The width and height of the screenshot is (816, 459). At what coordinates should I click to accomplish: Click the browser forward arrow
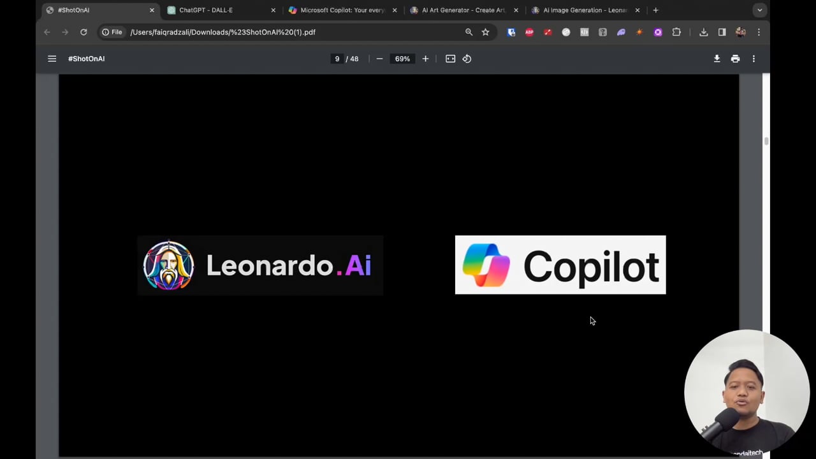click(x=65, y=32)
